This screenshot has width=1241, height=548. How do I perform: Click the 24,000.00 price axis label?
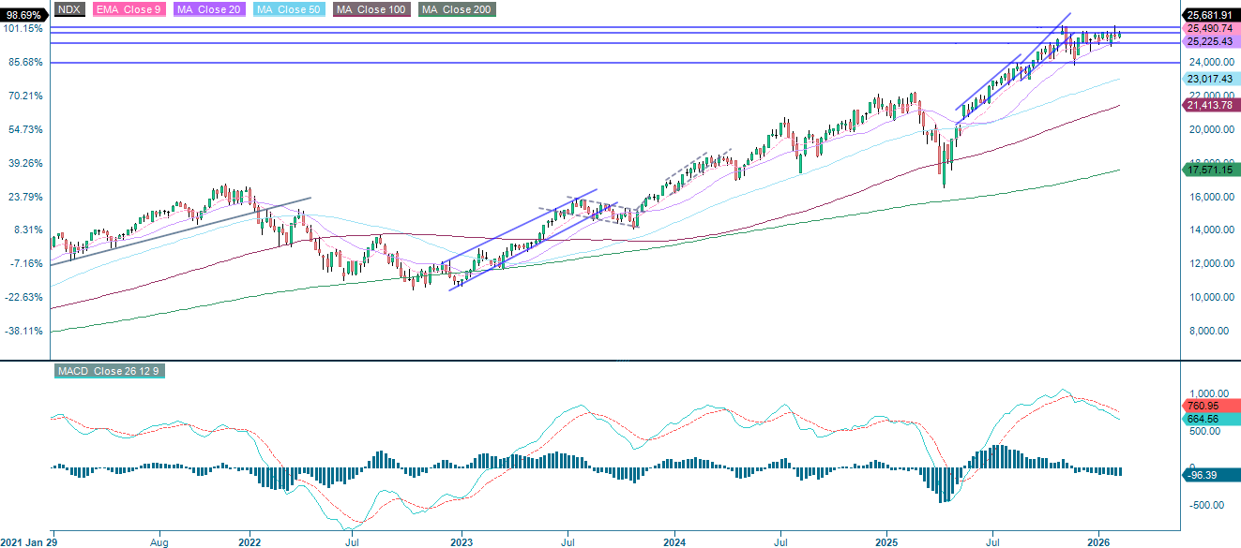[1211, 62]
